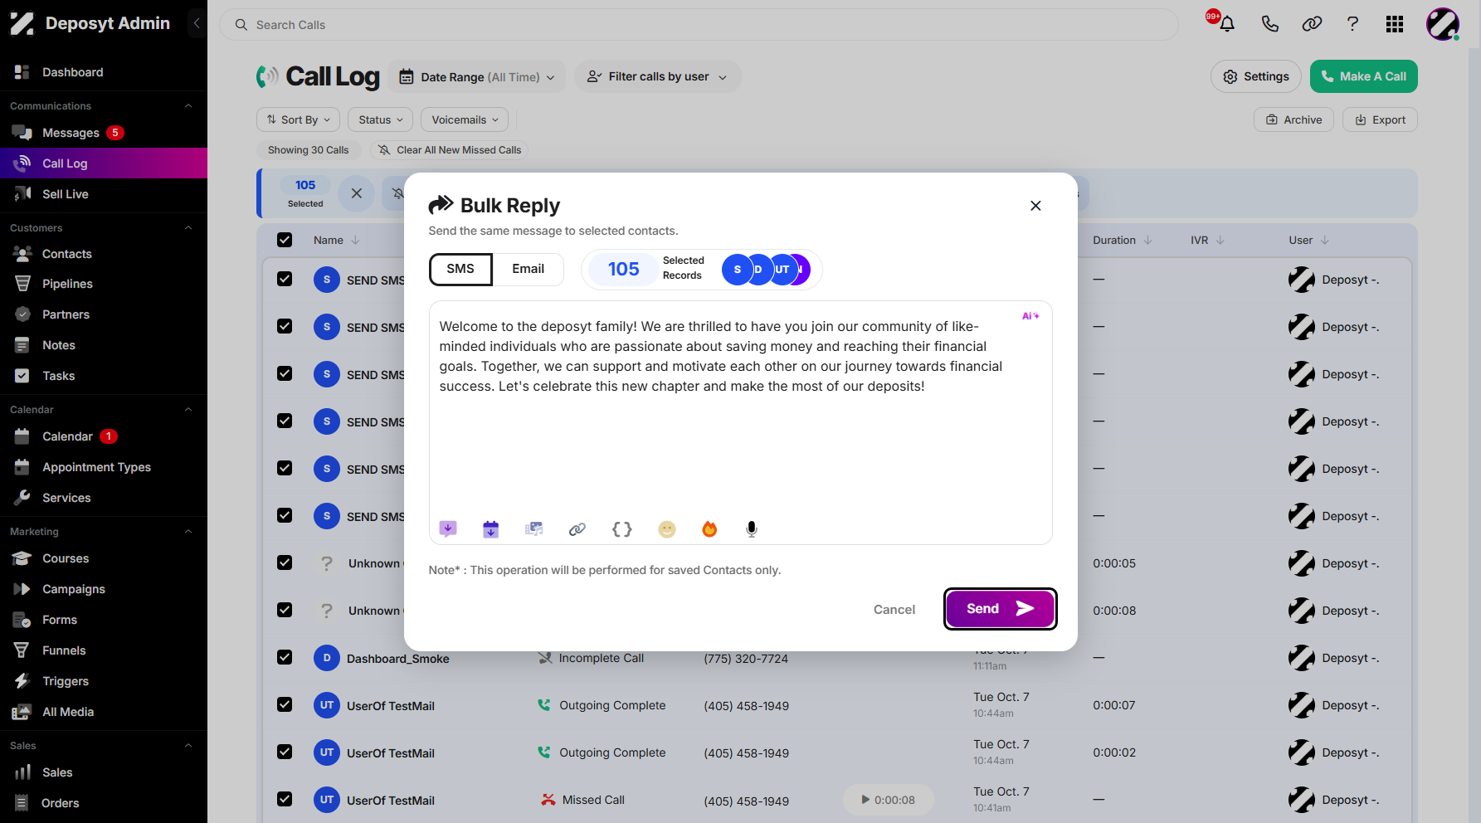The width and height of the screenshot is (1481, 823).
Task: Open Filter calls by user dropdown
Action: (x=658, y=77)
